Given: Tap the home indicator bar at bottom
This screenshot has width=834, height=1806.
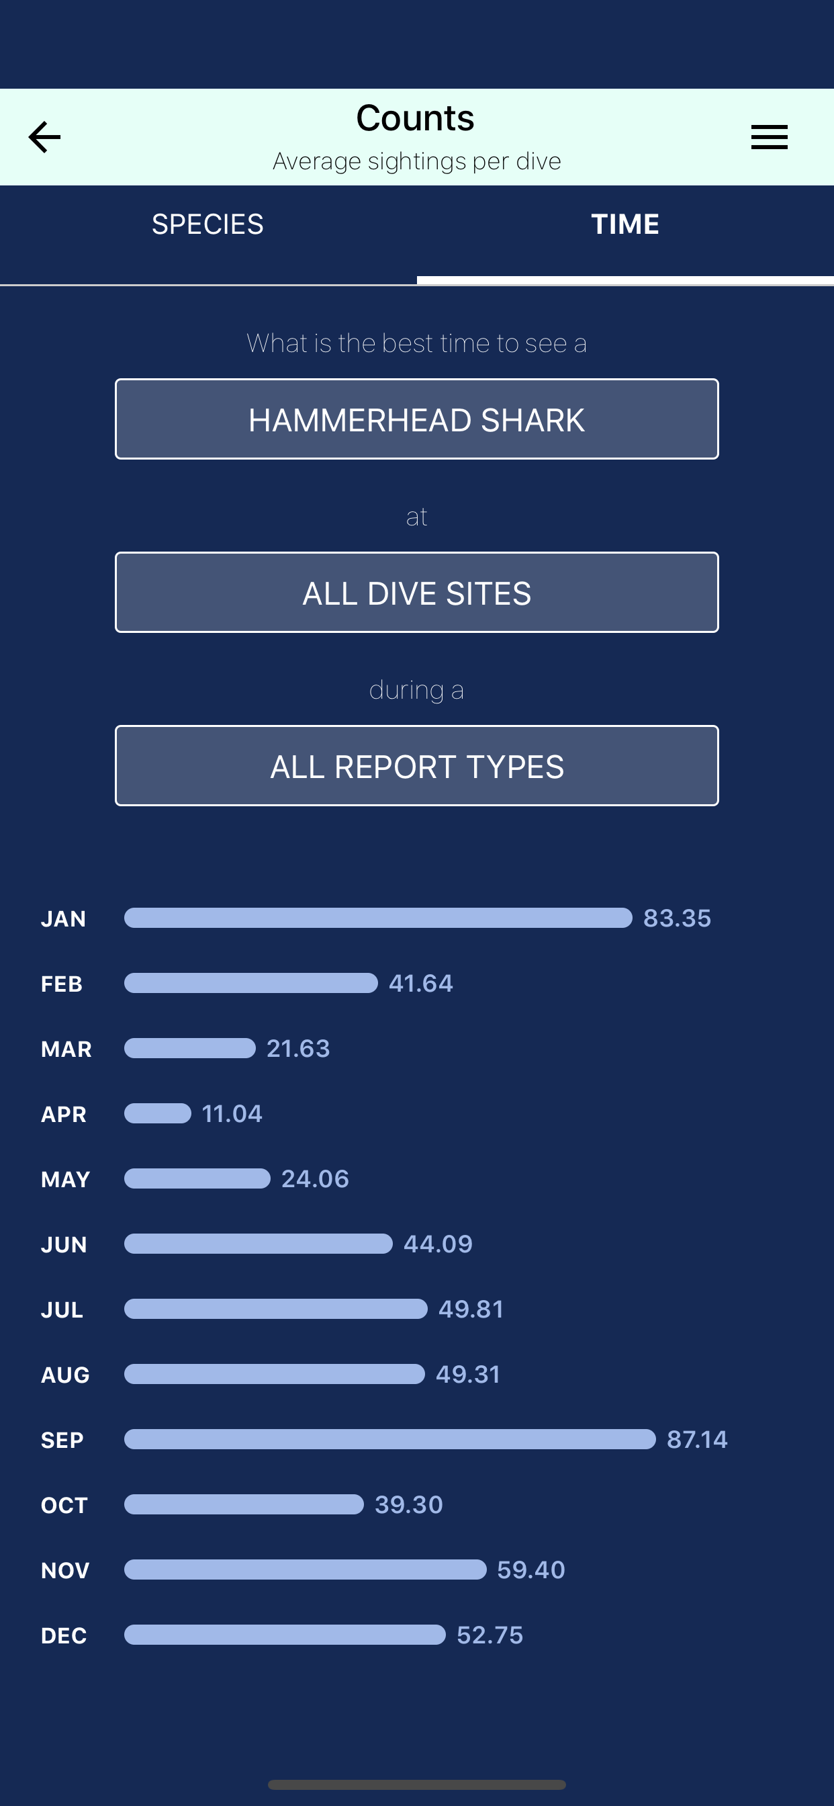Looking at the screenshot, I should click(x=417, y=1784).
